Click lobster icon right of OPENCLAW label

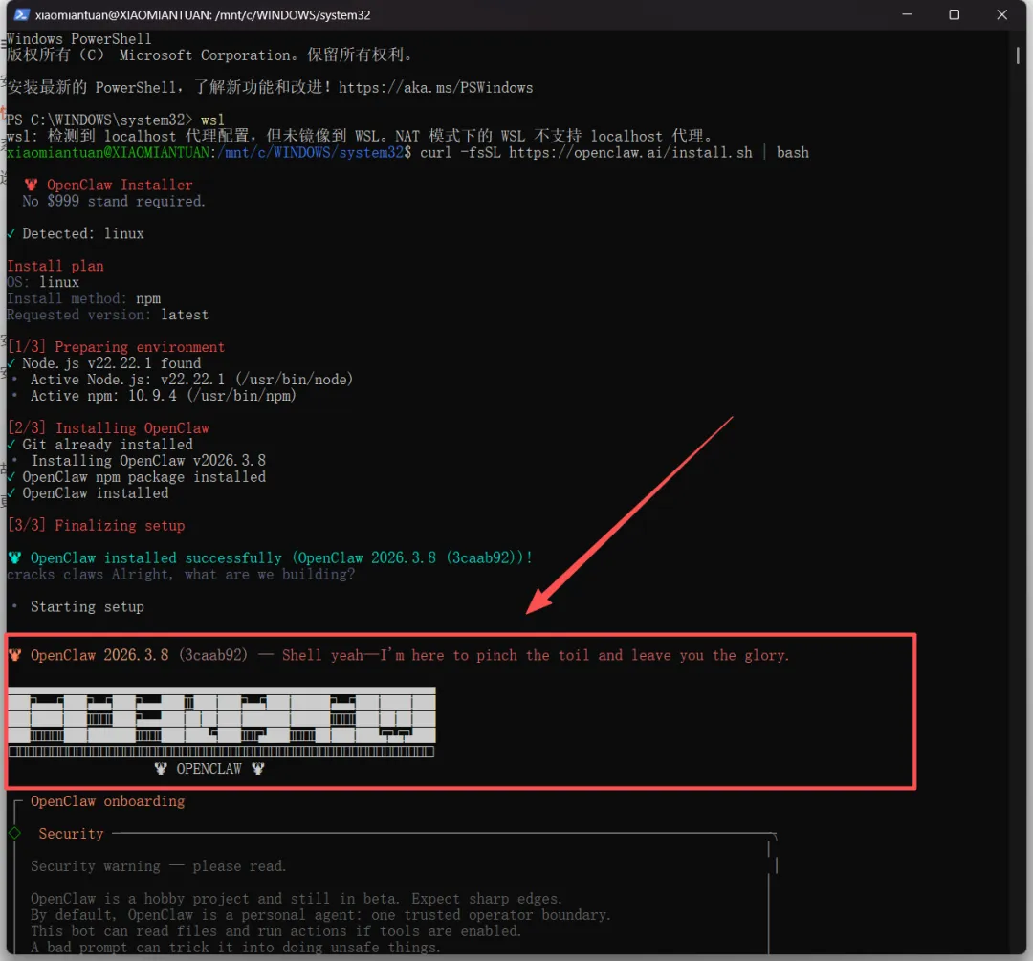257,769
